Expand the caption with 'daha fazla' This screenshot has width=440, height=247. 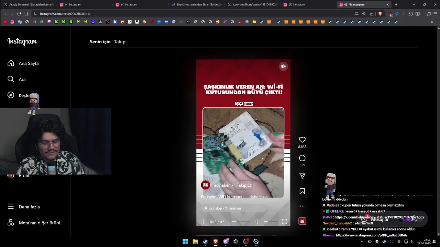258,197
